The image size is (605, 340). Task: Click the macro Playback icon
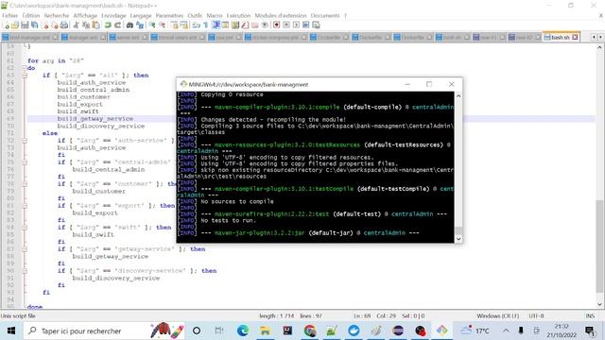coord(296,25)
